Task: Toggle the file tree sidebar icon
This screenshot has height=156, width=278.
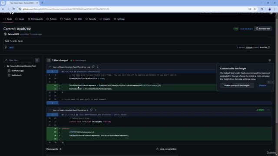Action: (x=49, y=60)
